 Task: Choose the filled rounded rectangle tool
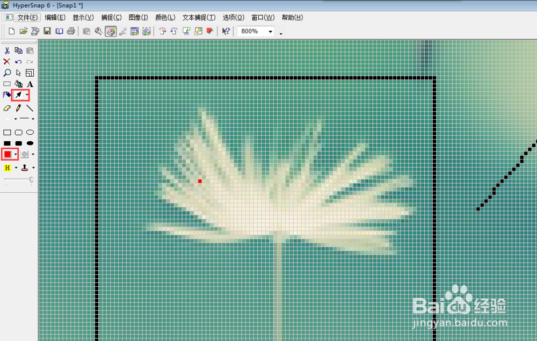18,143
